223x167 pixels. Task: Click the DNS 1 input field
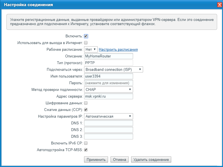pyautogui.click(x=108, y=123)
